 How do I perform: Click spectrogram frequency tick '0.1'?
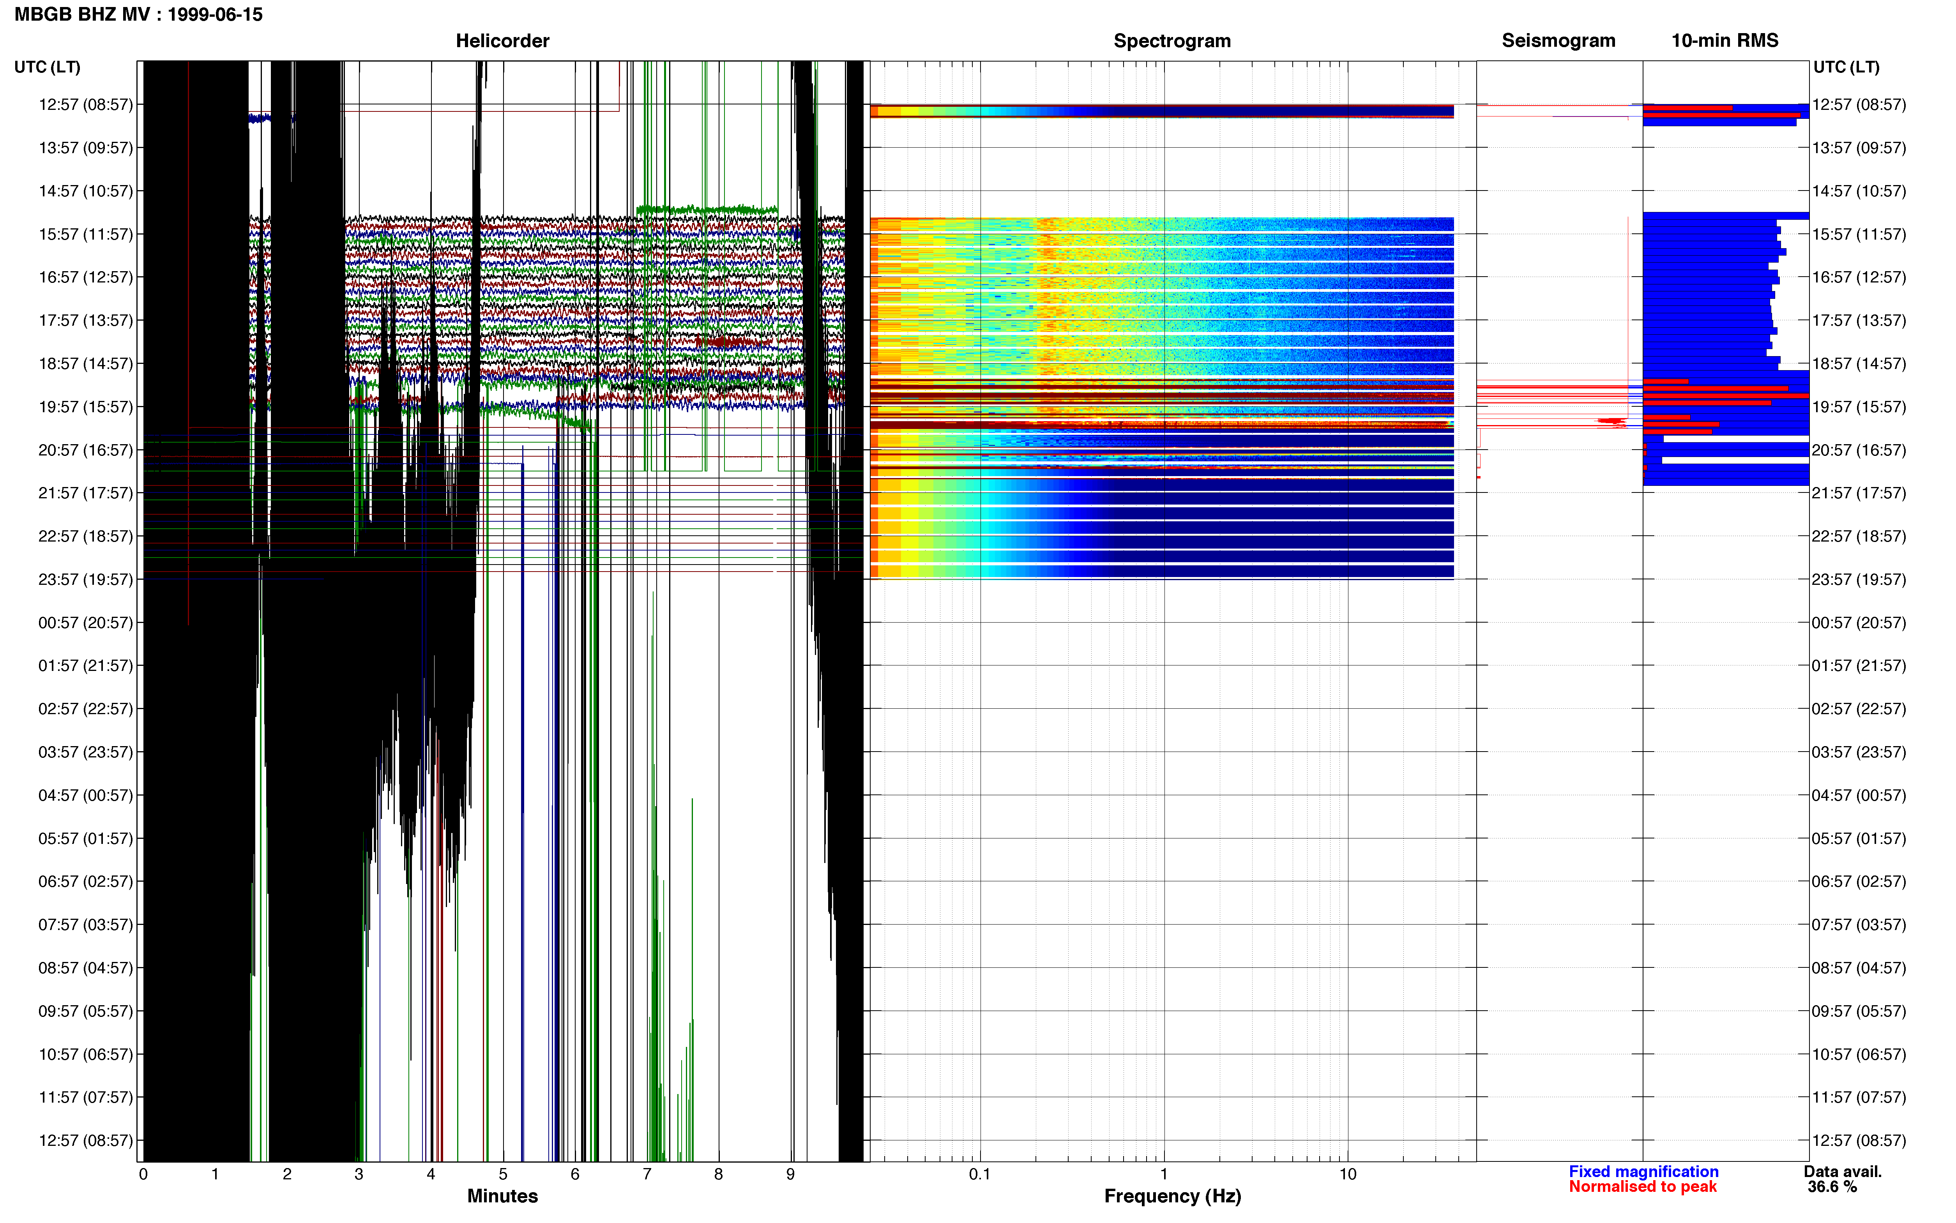pos(980,1174)
